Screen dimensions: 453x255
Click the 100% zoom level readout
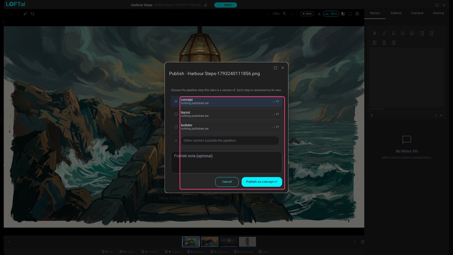(276, 14)
